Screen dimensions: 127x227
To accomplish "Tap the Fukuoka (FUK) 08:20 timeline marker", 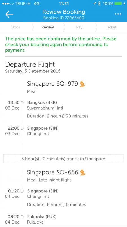I will click(22, 217).
